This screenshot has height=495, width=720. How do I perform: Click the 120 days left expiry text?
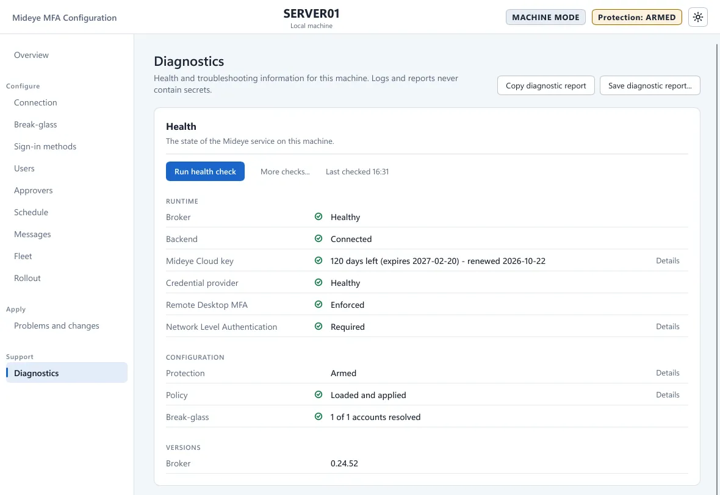pyautogui.click(x=438, y=261)
